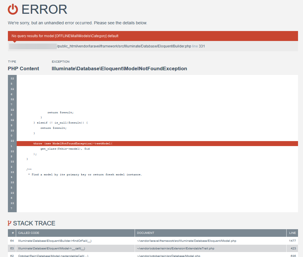The width and height of the screenshot is (303, 257).
Task: Click the ModelNotFoundException exception name
Action: pyautogui.click(x=119, y=68)
